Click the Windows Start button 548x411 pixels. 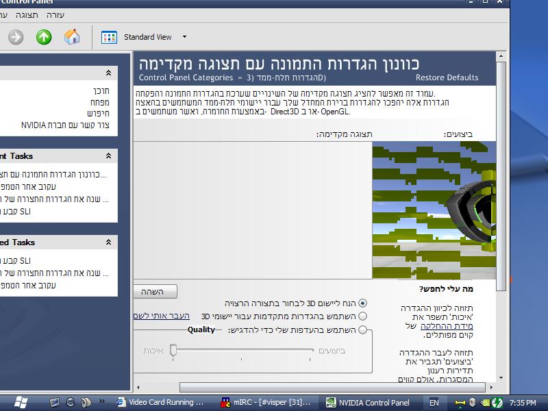tap(21, 403)
